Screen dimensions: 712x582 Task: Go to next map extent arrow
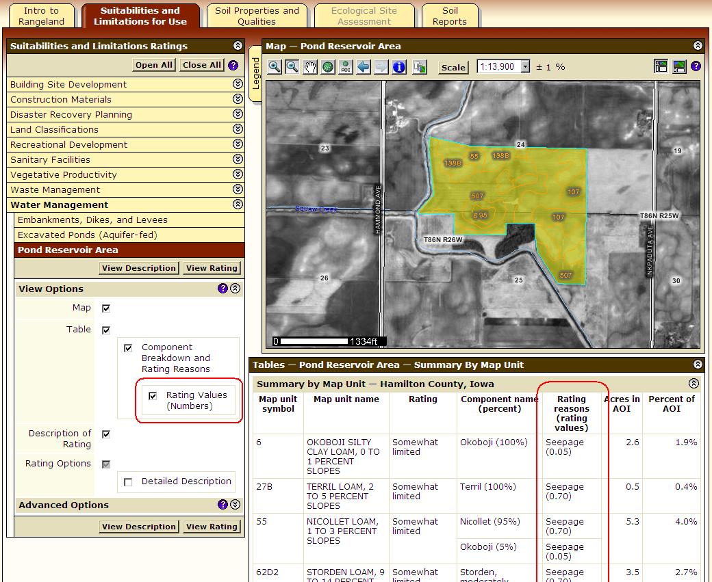(x=381, y=67)
